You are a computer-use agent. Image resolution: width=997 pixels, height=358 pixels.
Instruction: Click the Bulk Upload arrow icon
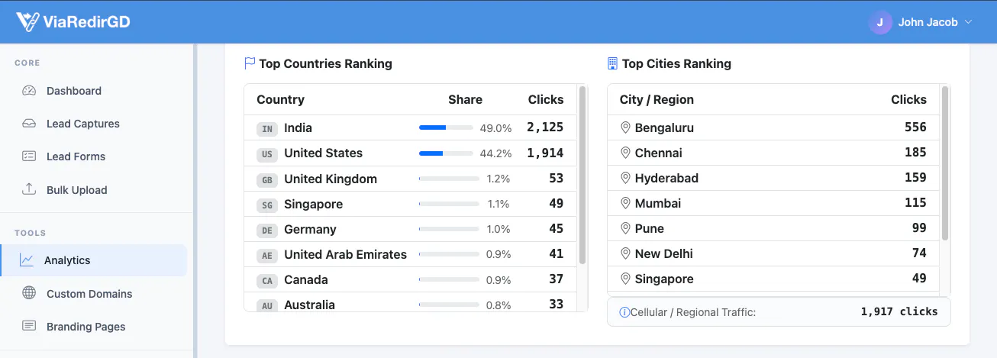click(29, 189)
